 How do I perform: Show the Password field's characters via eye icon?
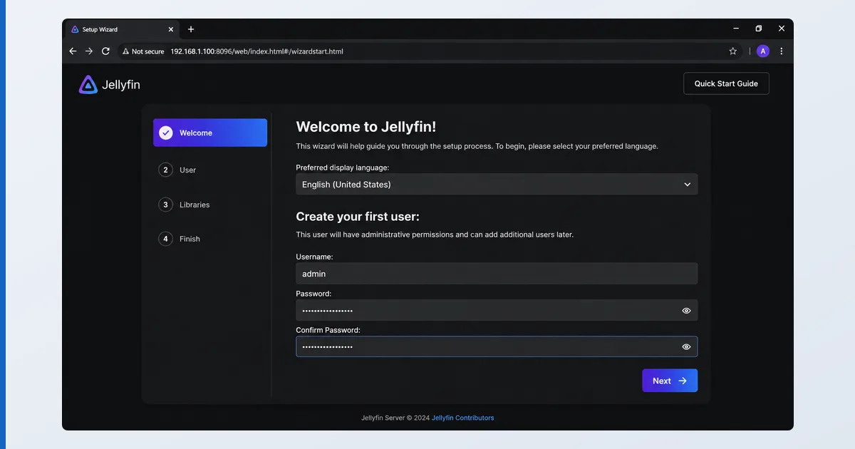686,311
